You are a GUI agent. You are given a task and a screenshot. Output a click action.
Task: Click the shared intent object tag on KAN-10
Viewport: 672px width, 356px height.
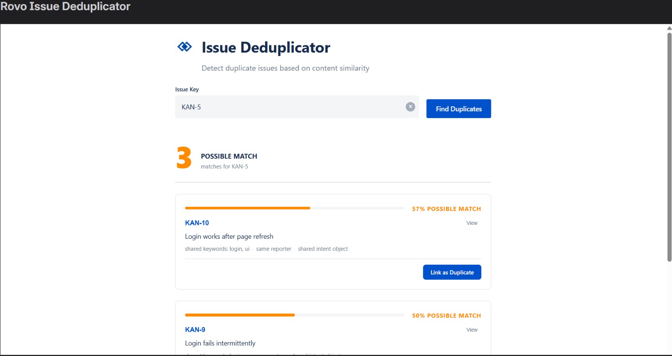(323, 249)
